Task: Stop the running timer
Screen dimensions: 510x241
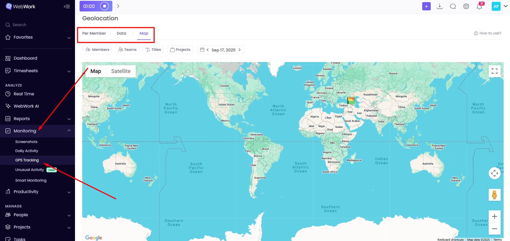Action: pyautogui.click(x=104, y=6)
